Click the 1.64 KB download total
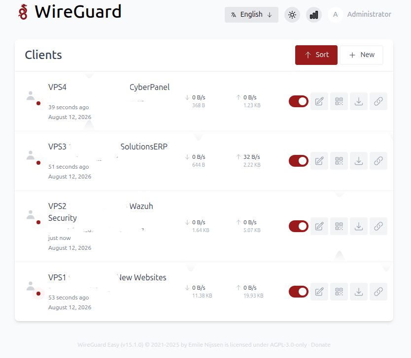This screenshot has width=411, height=358. pos(201,230)
